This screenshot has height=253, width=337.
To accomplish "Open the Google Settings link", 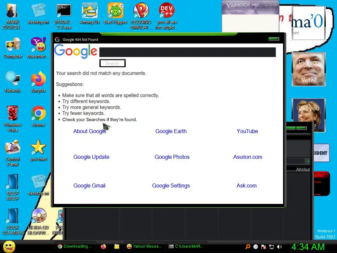I will [x=171, y=185].
